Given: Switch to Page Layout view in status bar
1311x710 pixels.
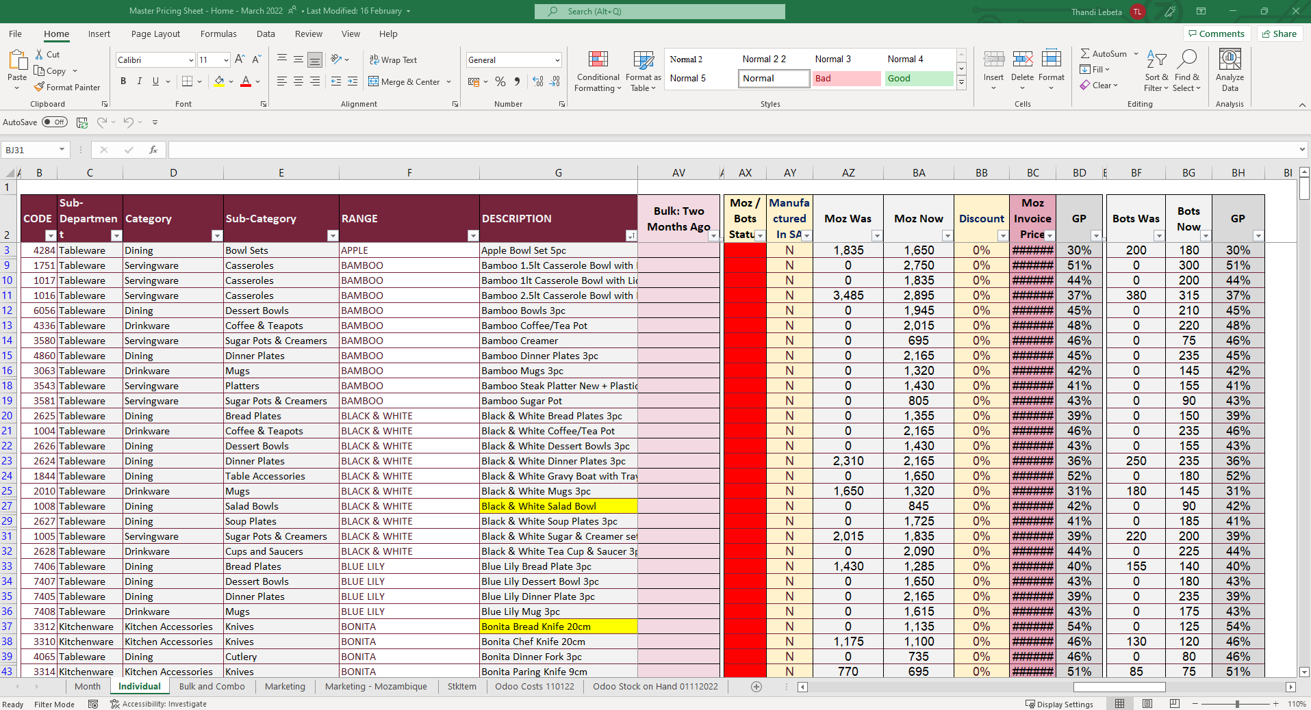Looking at the screenshot, I should pos(1147,704).
